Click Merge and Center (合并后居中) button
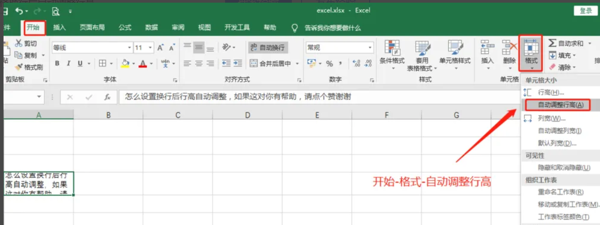Screen dimensions: 600x225 [x=270, y=64]
